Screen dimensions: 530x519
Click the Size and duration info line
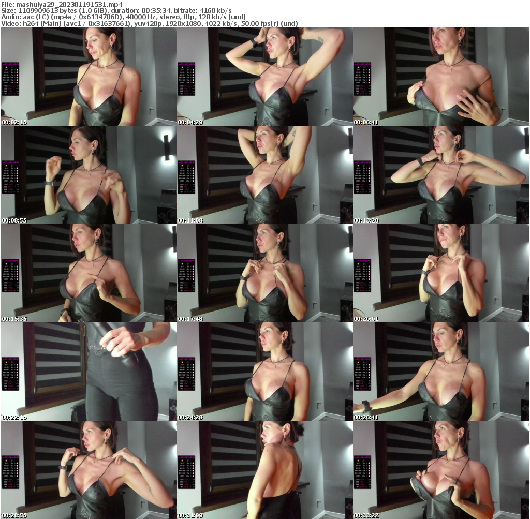116,10
